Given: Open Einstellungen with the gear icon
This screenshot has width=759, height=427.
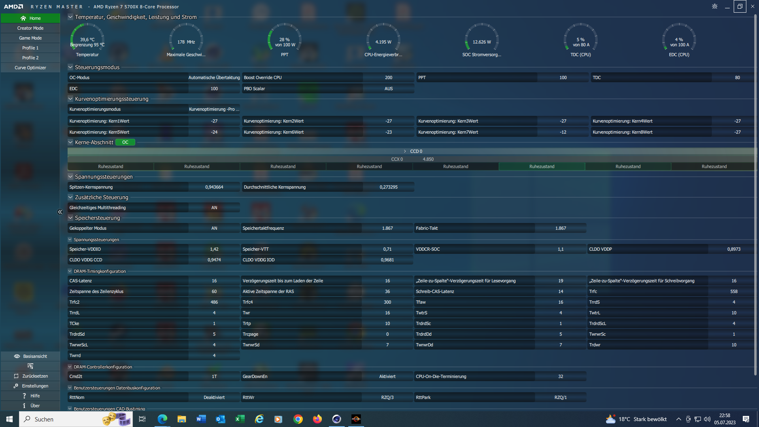Looking at the screenshot, I should coord(30,386).
